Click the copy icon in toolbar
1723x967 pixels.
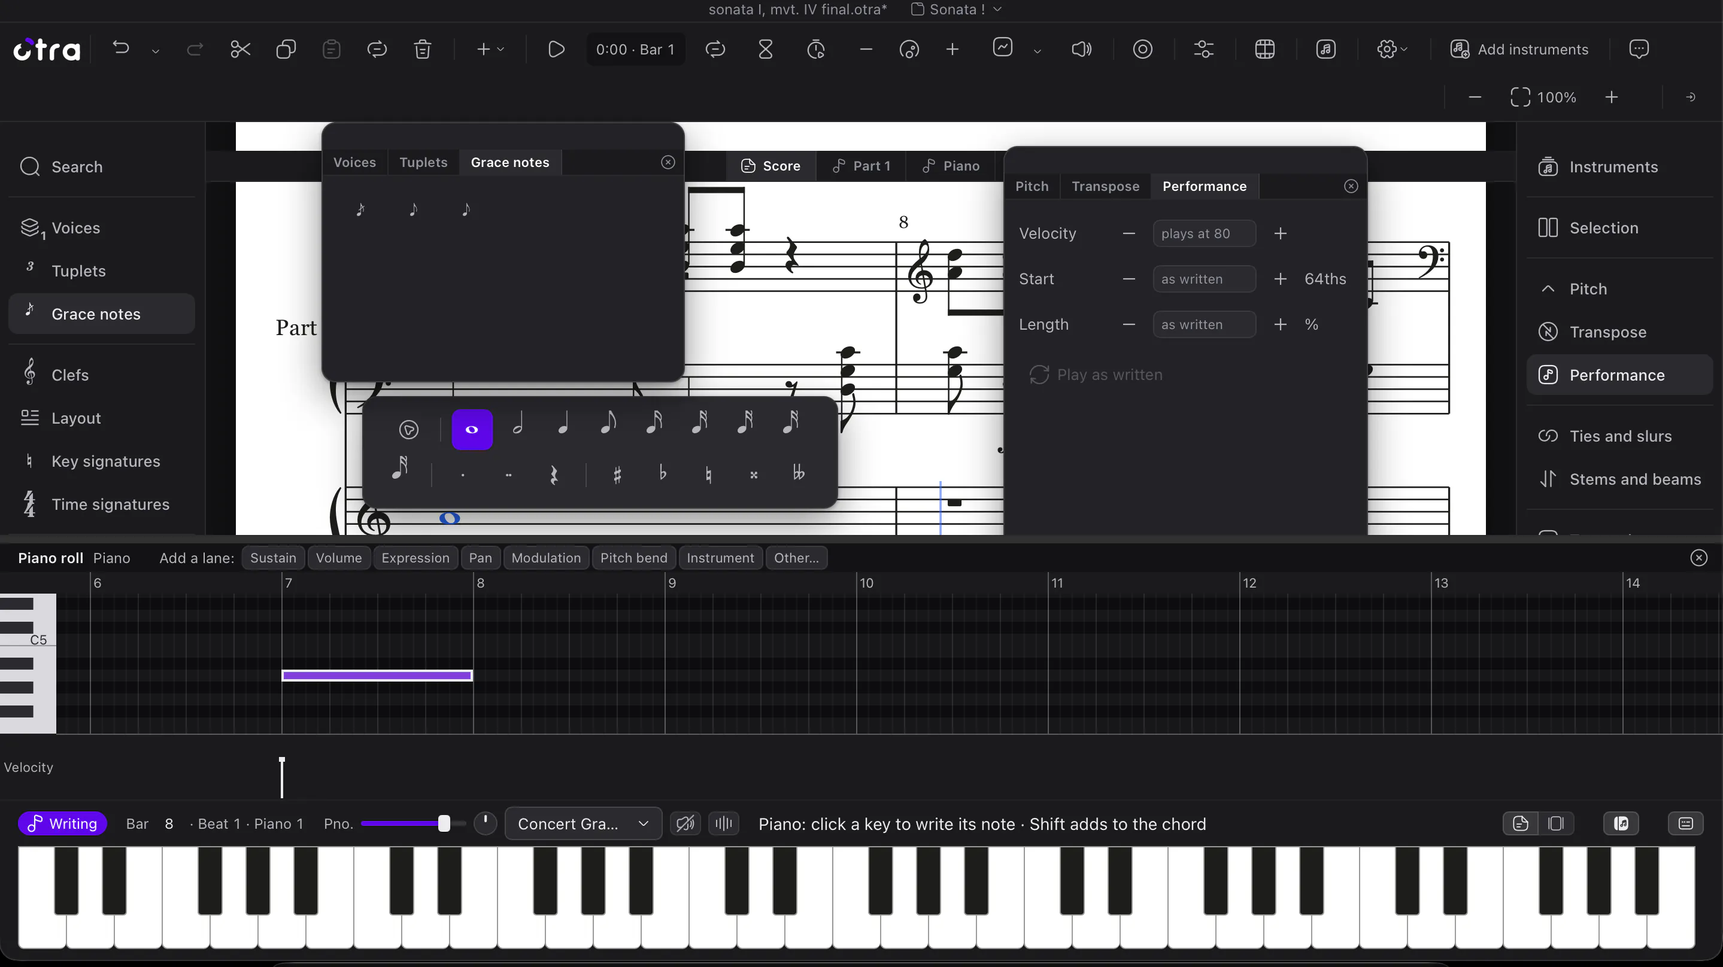pyautogui.click(x=286, y=49)
